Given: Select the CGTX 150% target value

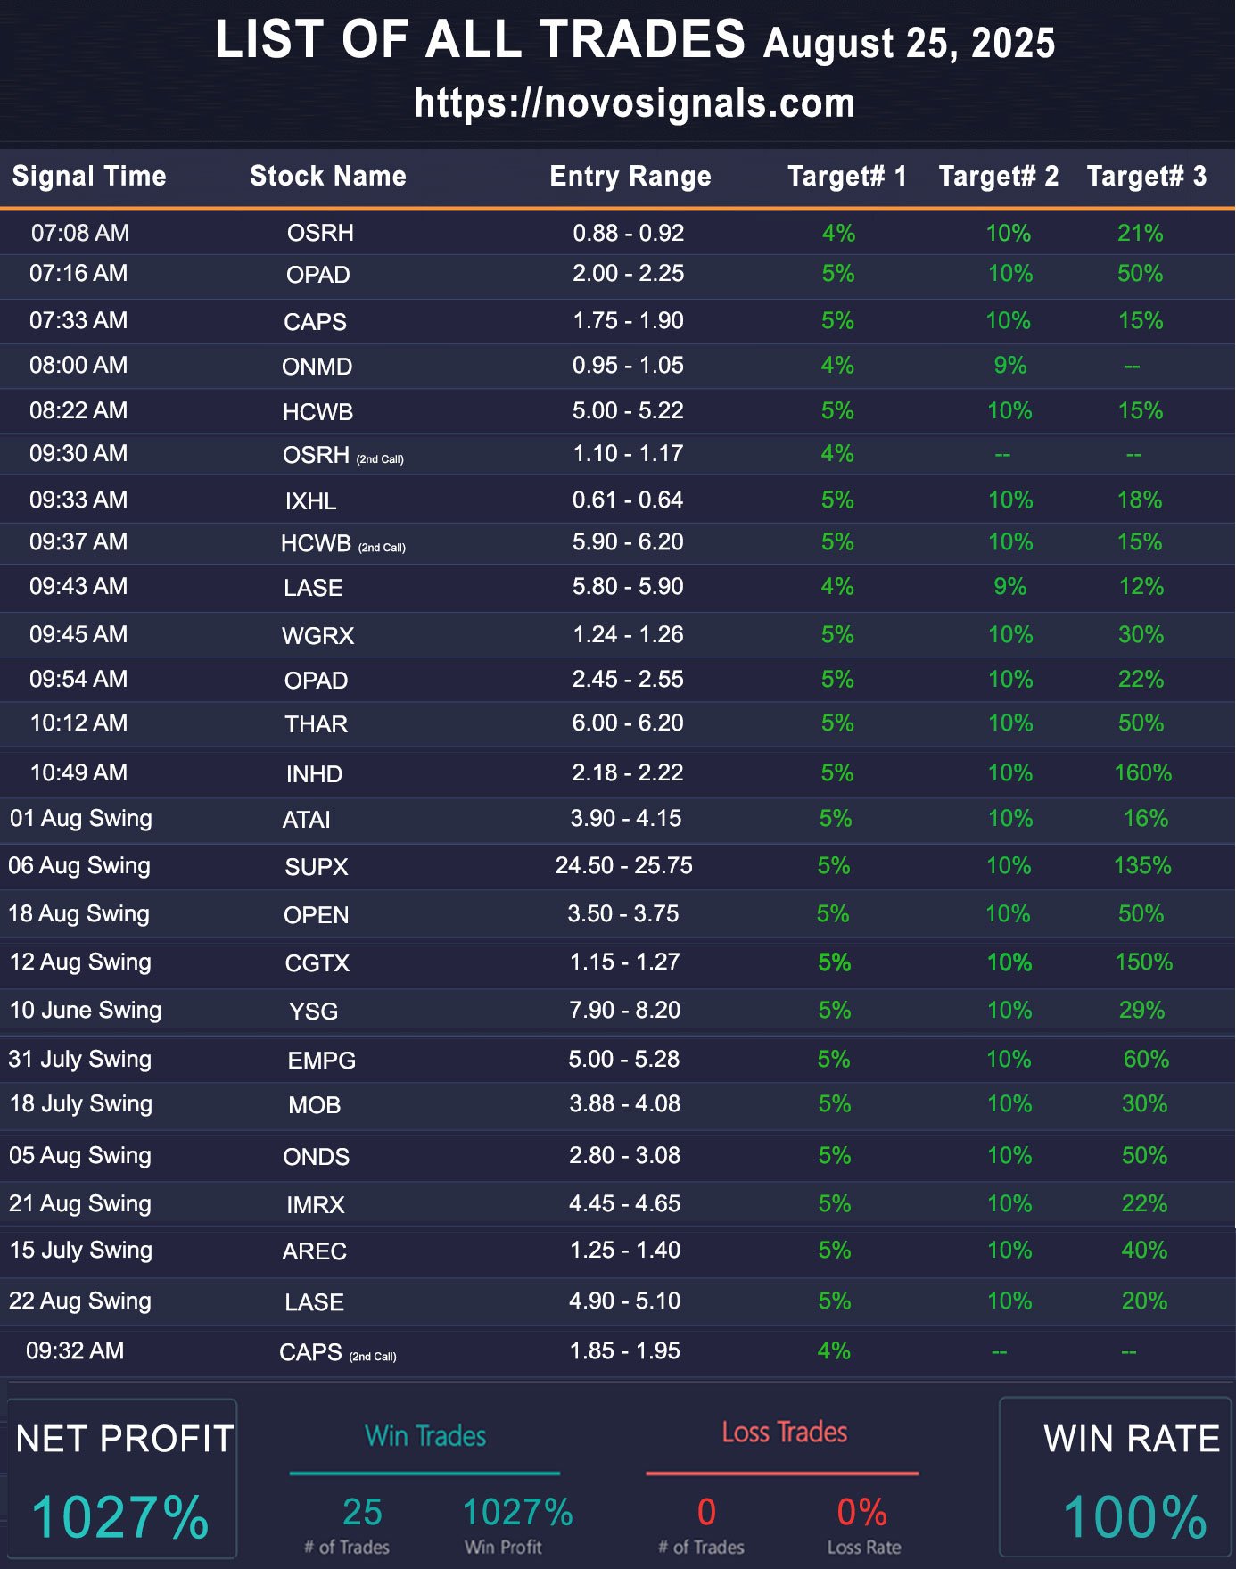Looking at the screenshot, I should pyautogui.click(x=1143, y=962).
